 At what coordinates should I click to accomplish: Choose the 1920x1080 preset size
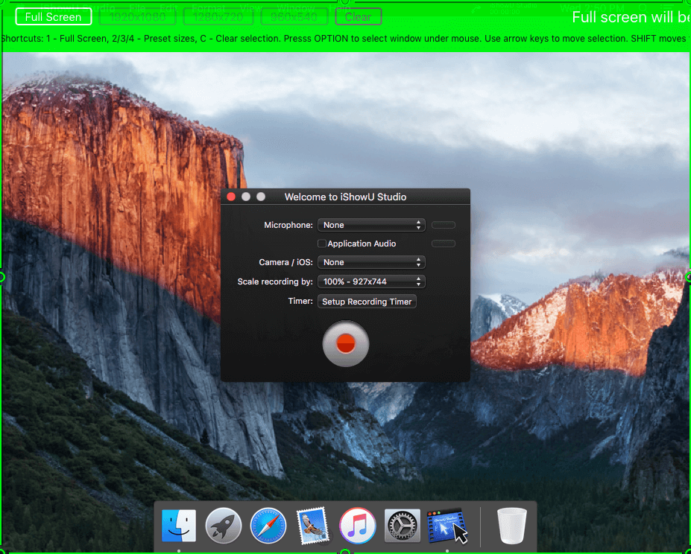[137, 16]
